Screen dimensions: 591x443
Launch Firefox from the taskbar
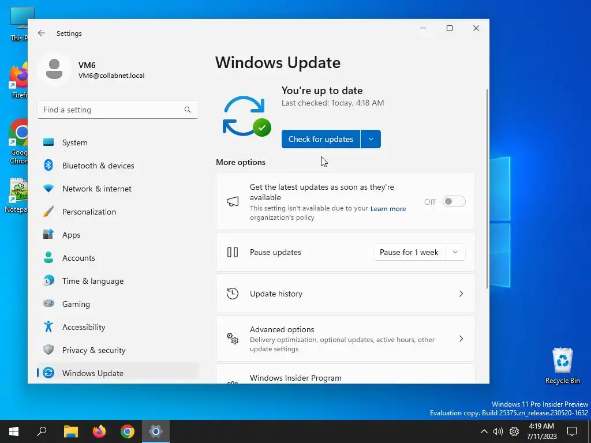(99, 431)
